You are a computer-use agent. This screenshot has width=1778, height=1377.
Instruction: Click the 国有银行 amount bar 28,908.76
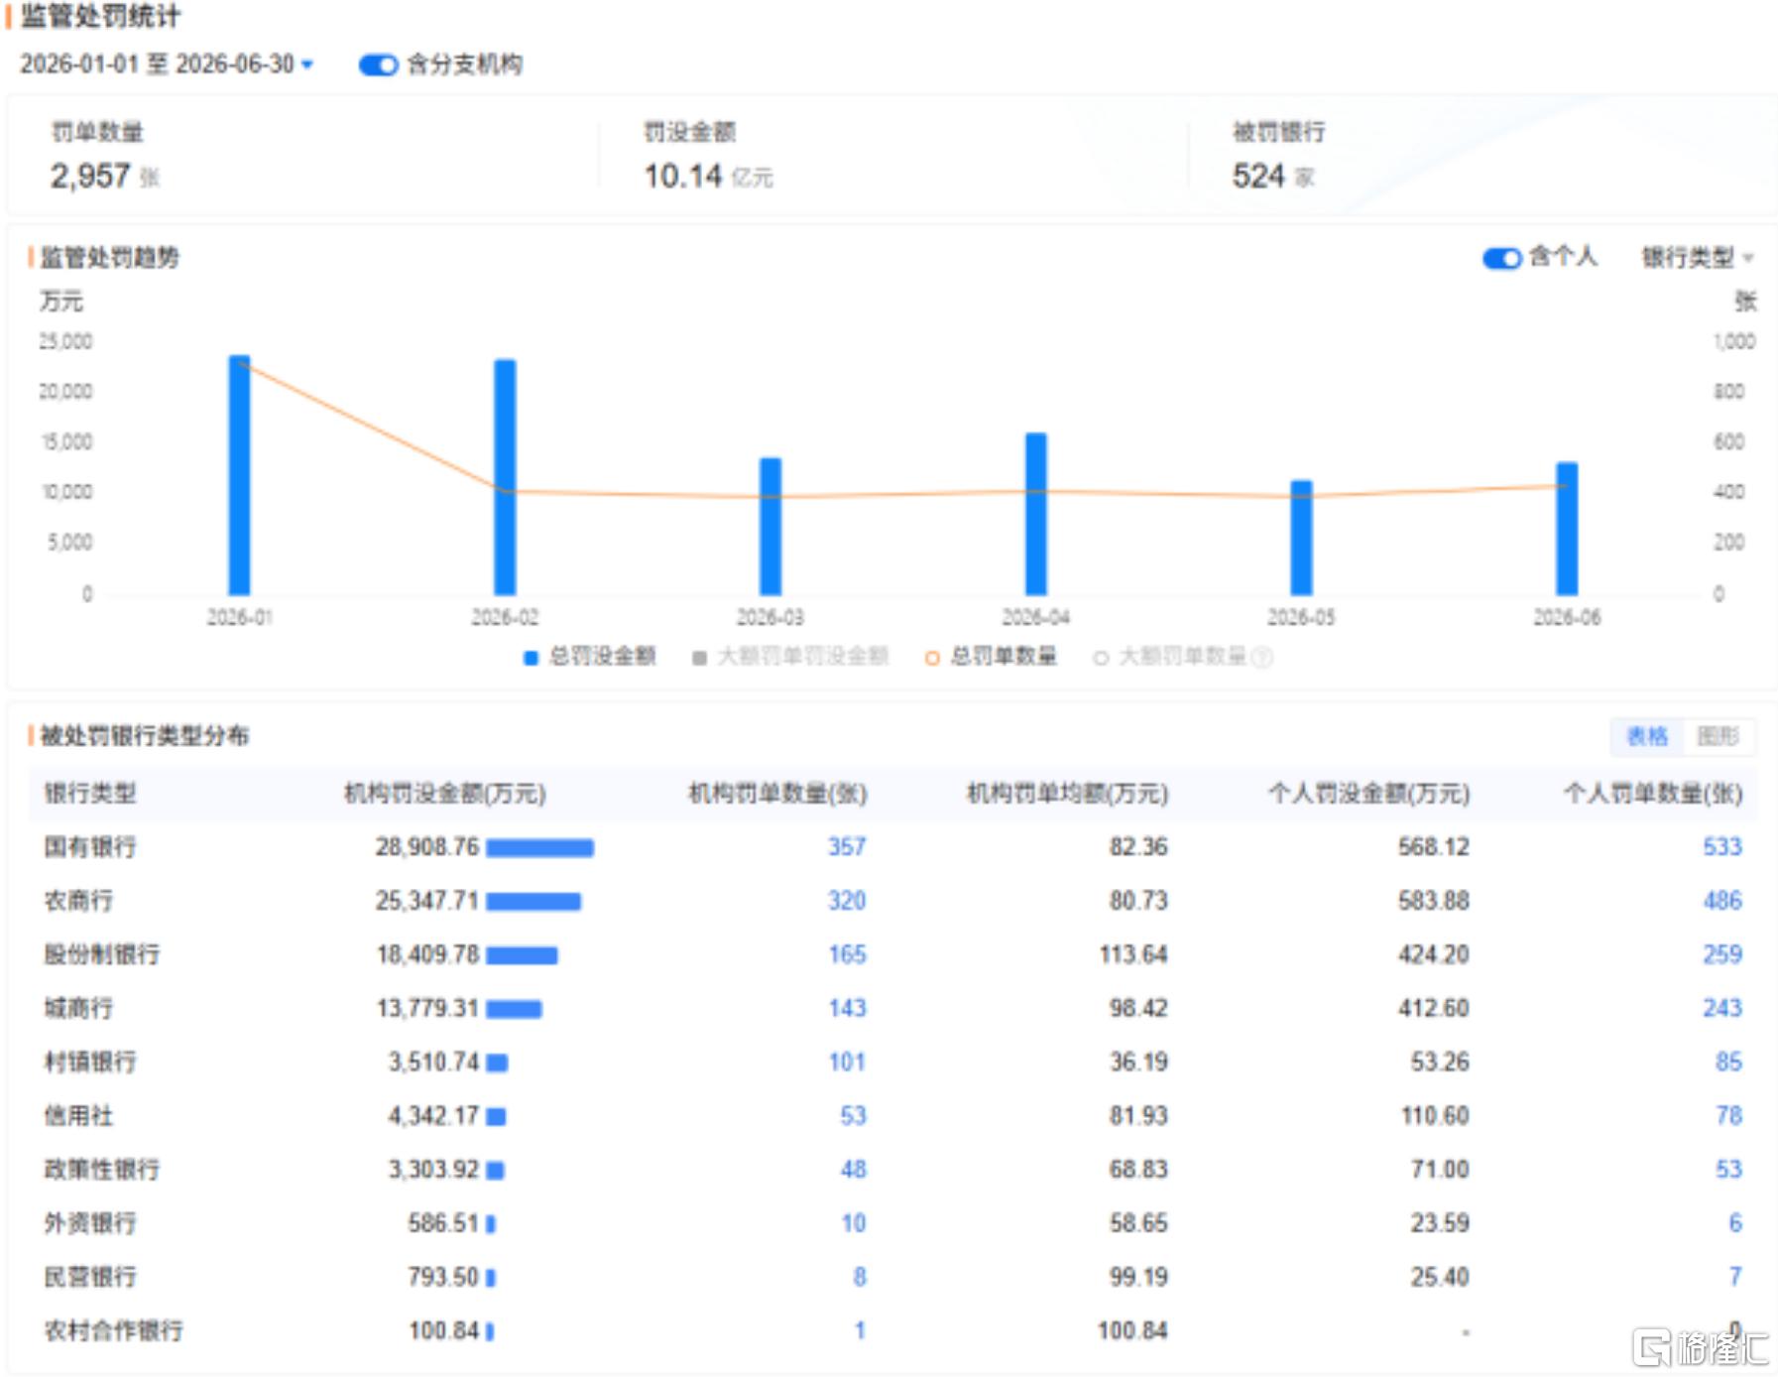coord(539,848)
